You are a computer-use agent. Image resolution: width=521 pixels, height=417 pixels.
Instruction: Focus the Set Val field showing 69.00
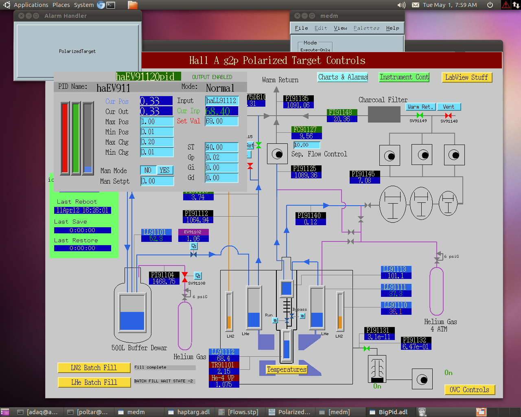coord(221,121)
